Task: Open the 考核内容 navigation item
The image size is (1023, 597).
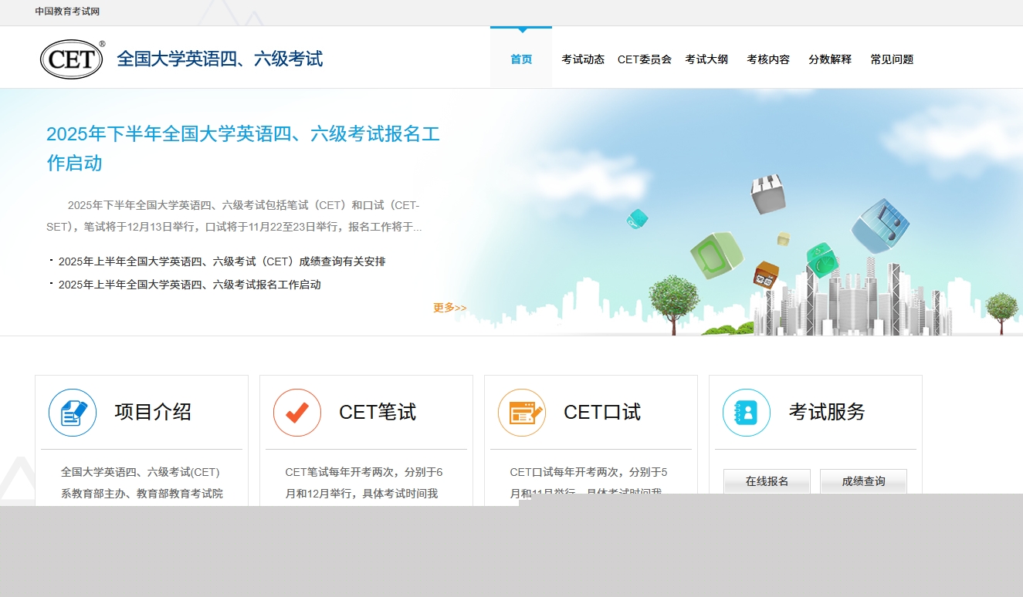Action: tap(768, 59)
